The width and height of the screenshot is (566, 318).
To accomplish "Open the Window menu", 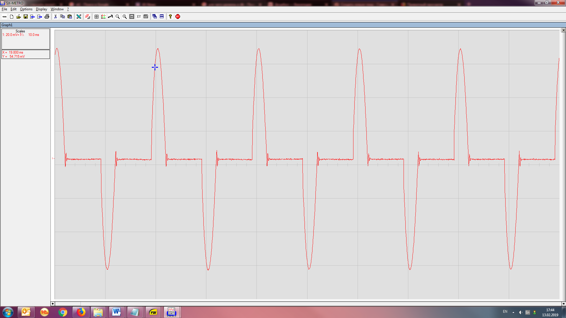I will tap(57, 9).
